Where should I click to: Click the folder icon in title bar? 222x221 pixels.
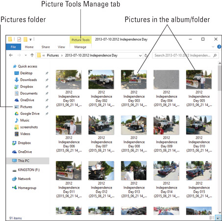[10, 39]
